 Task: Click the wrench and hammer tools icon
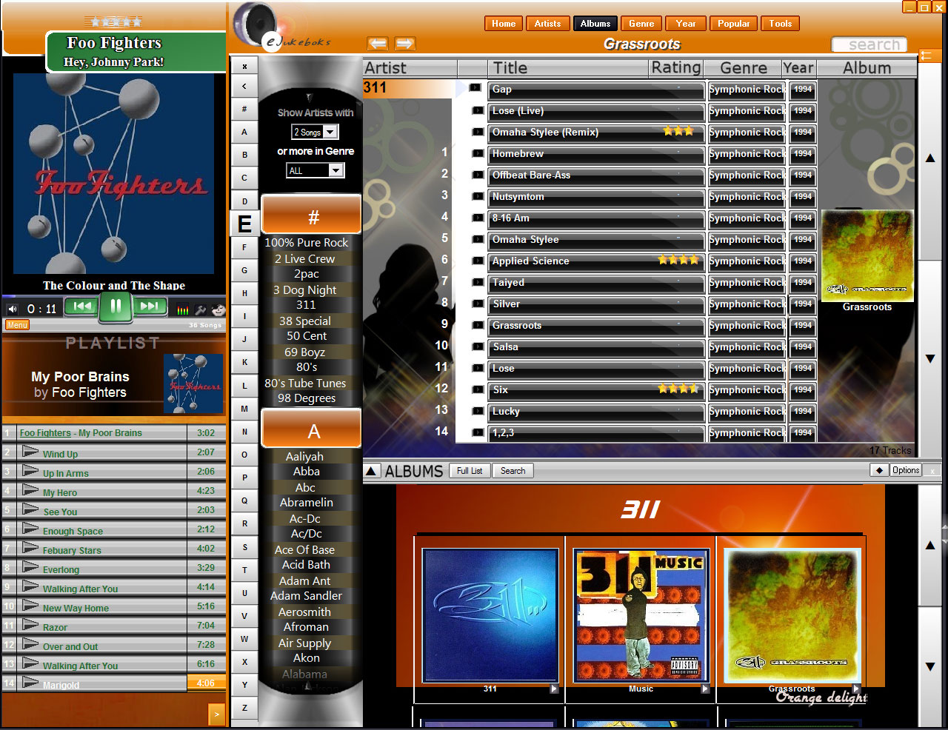click(201, 309)
